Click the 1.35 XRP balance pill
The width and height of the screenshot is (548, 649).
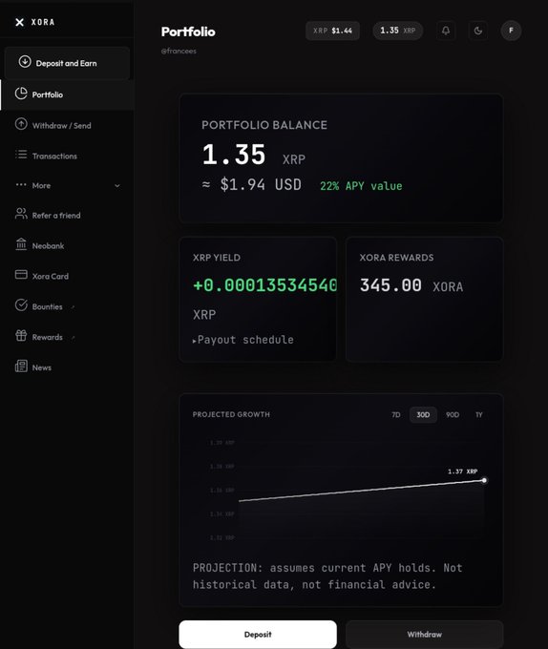pyautogui.click(x=398, y=31)
